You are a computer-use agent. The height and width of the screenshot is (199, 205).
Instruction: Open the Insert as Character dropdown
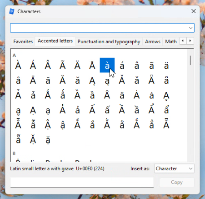pyautogui.click(x=174, y=168)
